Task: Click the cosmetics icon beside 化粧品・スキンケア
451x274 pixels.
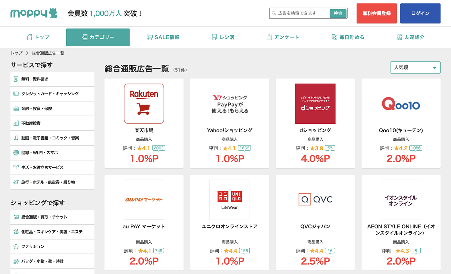Action: 16,232
